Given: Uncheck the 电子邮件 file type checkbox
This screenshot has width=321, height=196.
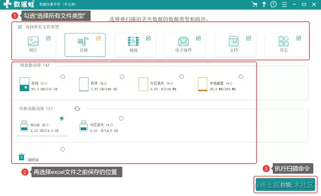Looking at the screenshot, I should (x=199, y=38).
